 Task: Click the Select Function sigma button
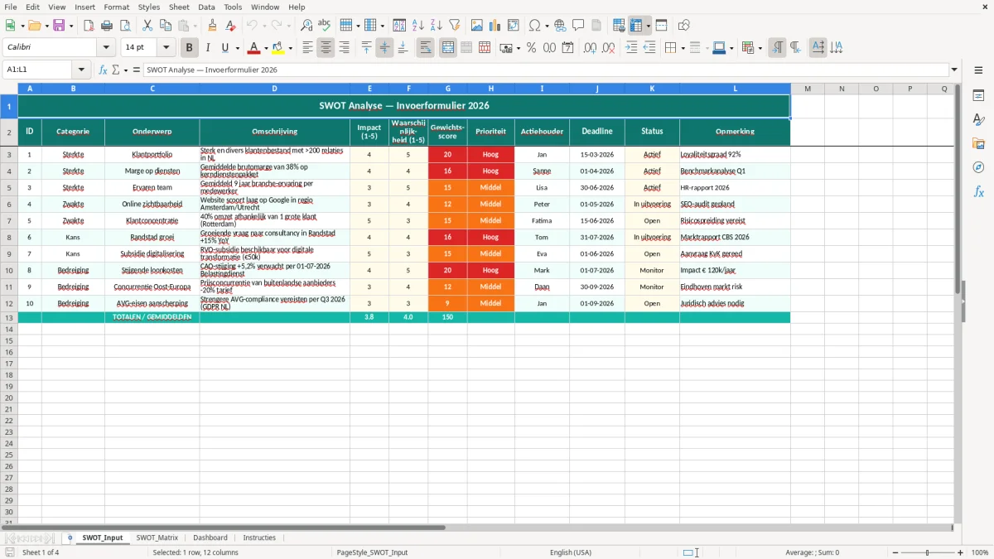[116, 70]
